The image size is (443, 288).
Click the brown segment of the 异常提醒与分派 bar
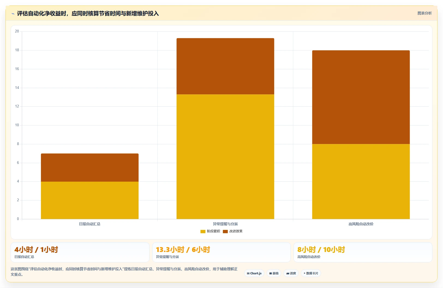(x=225, y=66)
